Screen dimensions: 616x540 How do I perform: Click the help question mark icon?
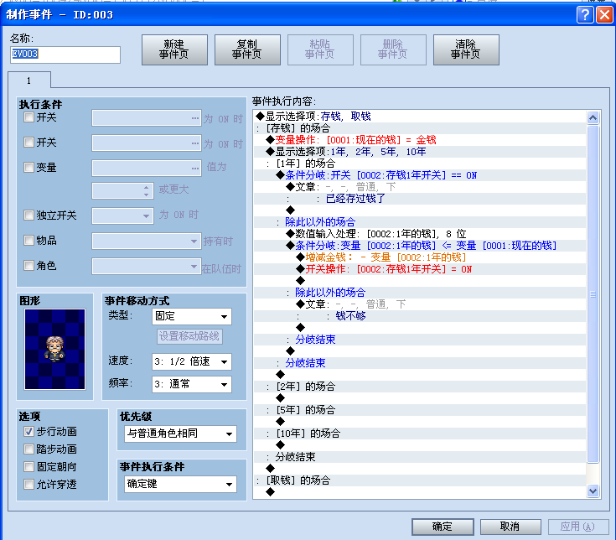[x=585, y=14]
